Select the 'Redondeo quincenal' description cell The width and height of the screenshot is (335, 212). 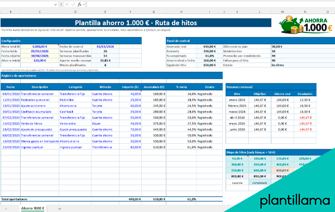click(40, 100)
